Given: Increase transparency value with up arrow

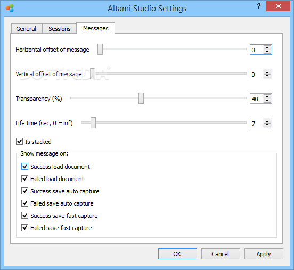Looking at the screenshot, I should [267, 96].
